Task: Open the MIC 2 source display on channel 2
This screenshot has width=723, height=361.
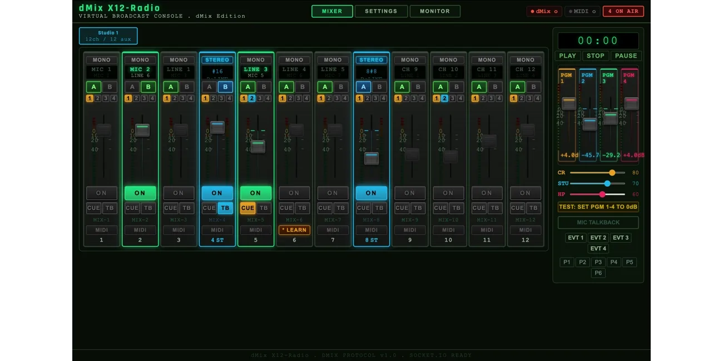Action: click(140, 72)
